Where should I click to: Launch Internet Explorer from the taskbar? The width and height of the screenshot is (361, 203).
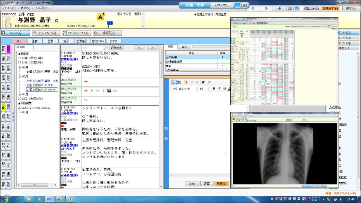[x=19, y=199]
